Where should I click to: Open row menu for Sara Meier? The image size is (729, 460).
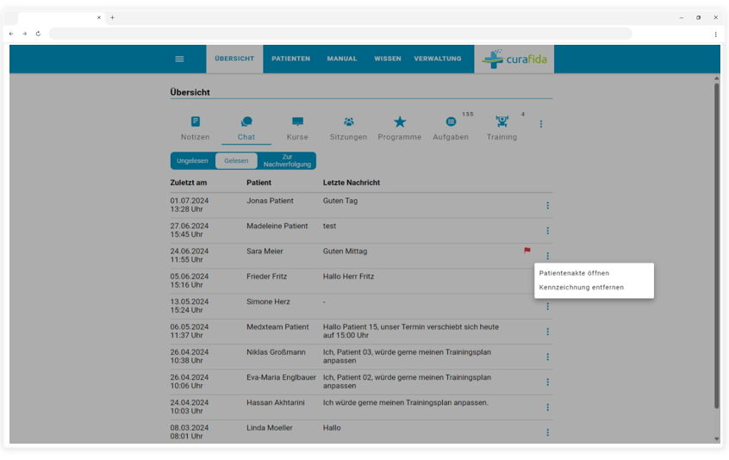(x=548, y=256)
